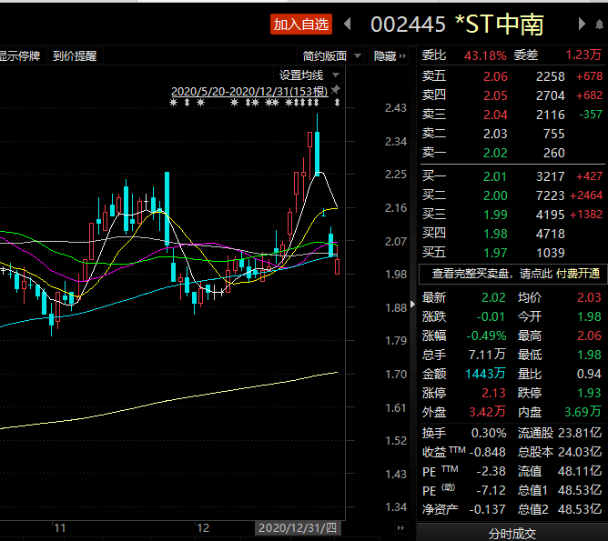Collapse the panel using 隐藏 button
Viewport: 608px width, 541px height.
(389, 55)
